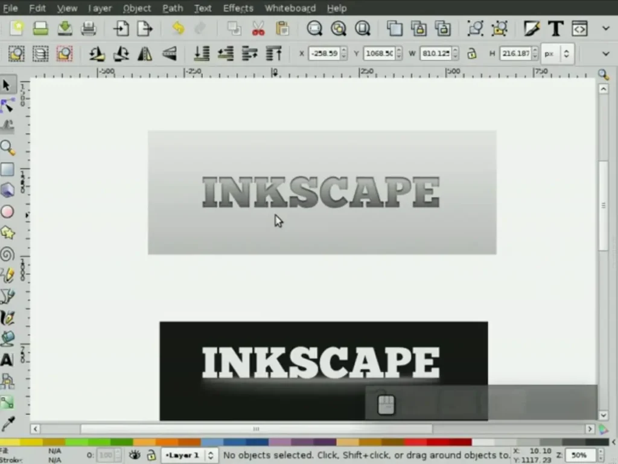Click the W width input field
Screen dimensions: 618x464
tap(436, 53)
